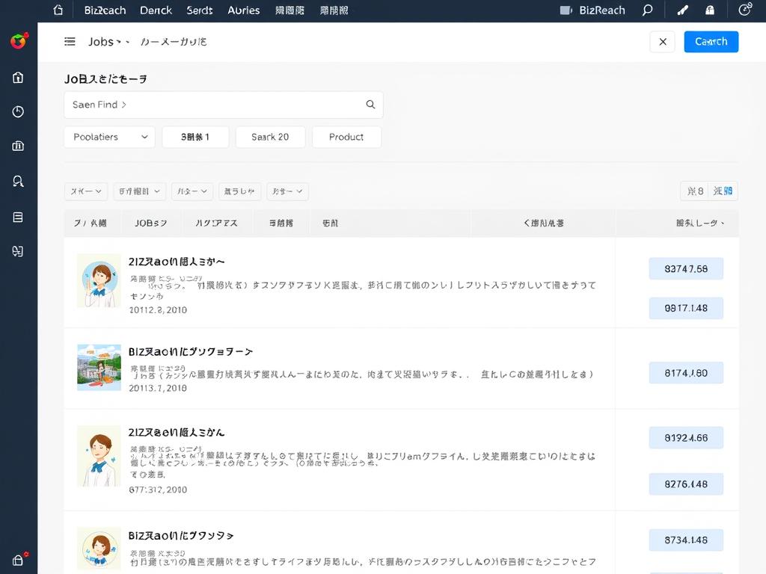766x574 pixels.
Task: Click the lock icon in top bar
Action: coord(710,10)
